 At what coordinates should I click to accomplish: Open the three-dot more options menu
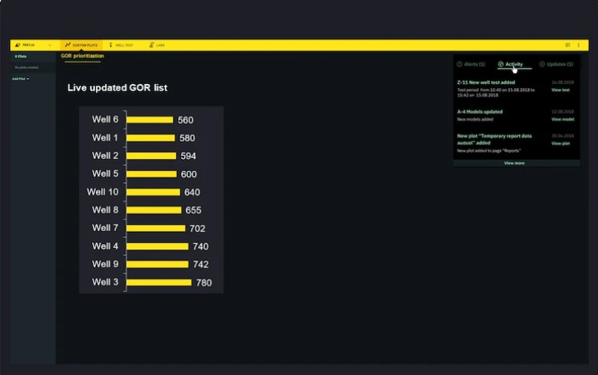pos(579,45)
